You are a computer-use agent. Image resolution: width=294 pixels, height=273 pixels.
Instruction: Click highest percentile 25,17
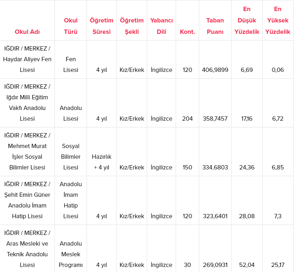[278, 265]
